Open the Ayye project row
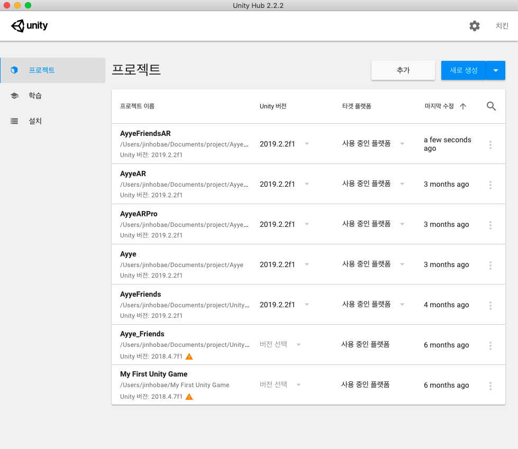This screenshot has height=449, width=518. (x=308, y=264)
